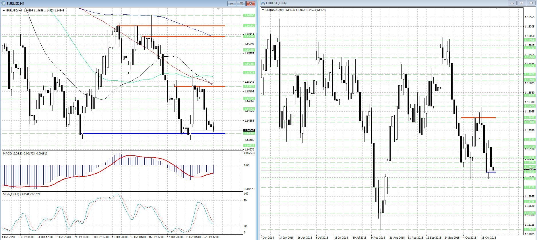Click the '10 Oct 12:00' time label
The width and height of the screenshot is (537, 240).
point(101,237)
